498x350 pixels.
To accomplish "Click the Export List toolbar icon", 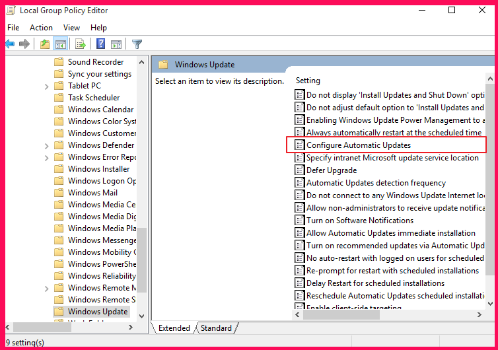I will click(x=81, y=44).
